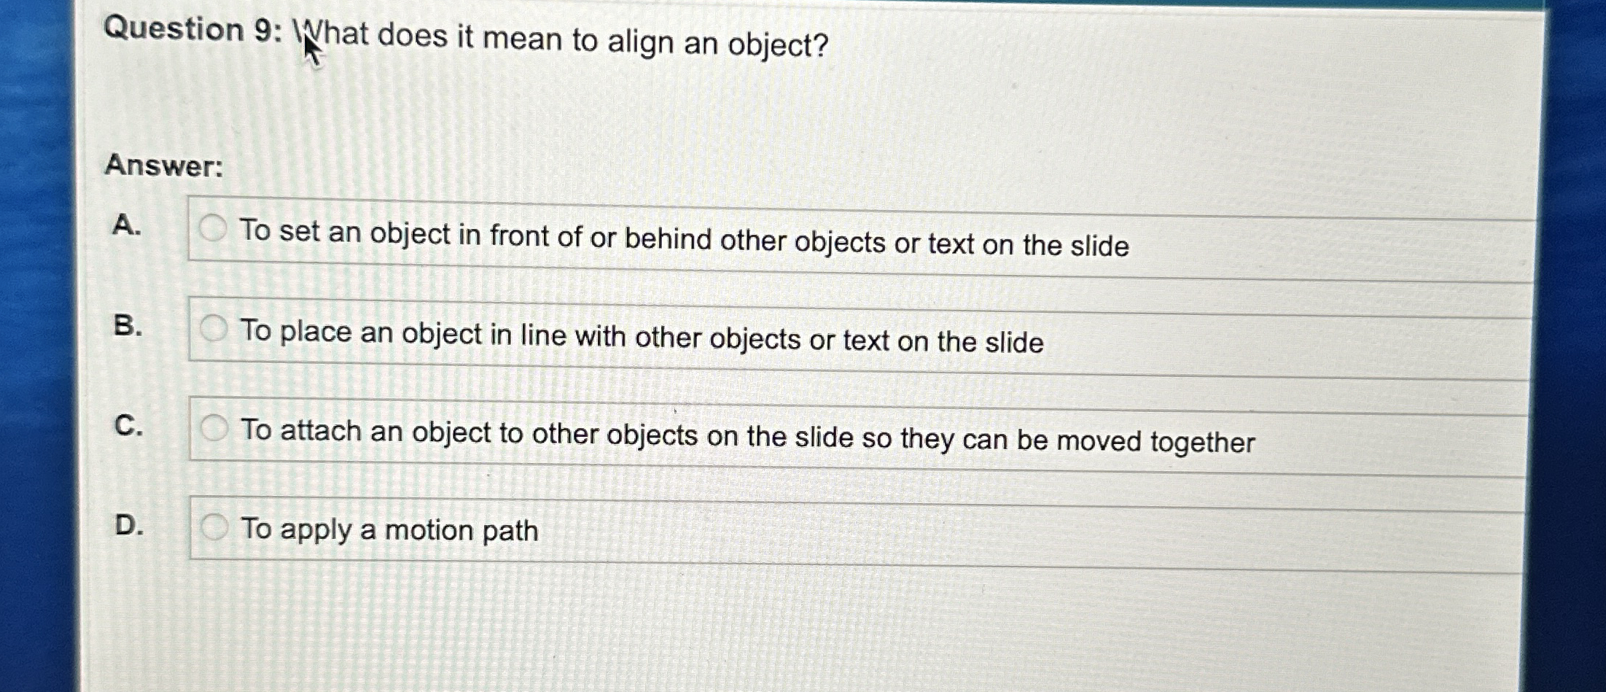The width and height of the screenshot is (1606, 692).
Task: Select radio button for option B
Action: click(x=214, y=327)
